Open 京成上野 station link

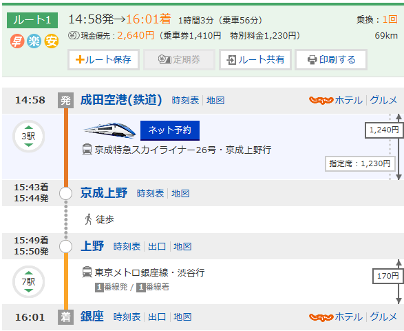coord(104,193)
